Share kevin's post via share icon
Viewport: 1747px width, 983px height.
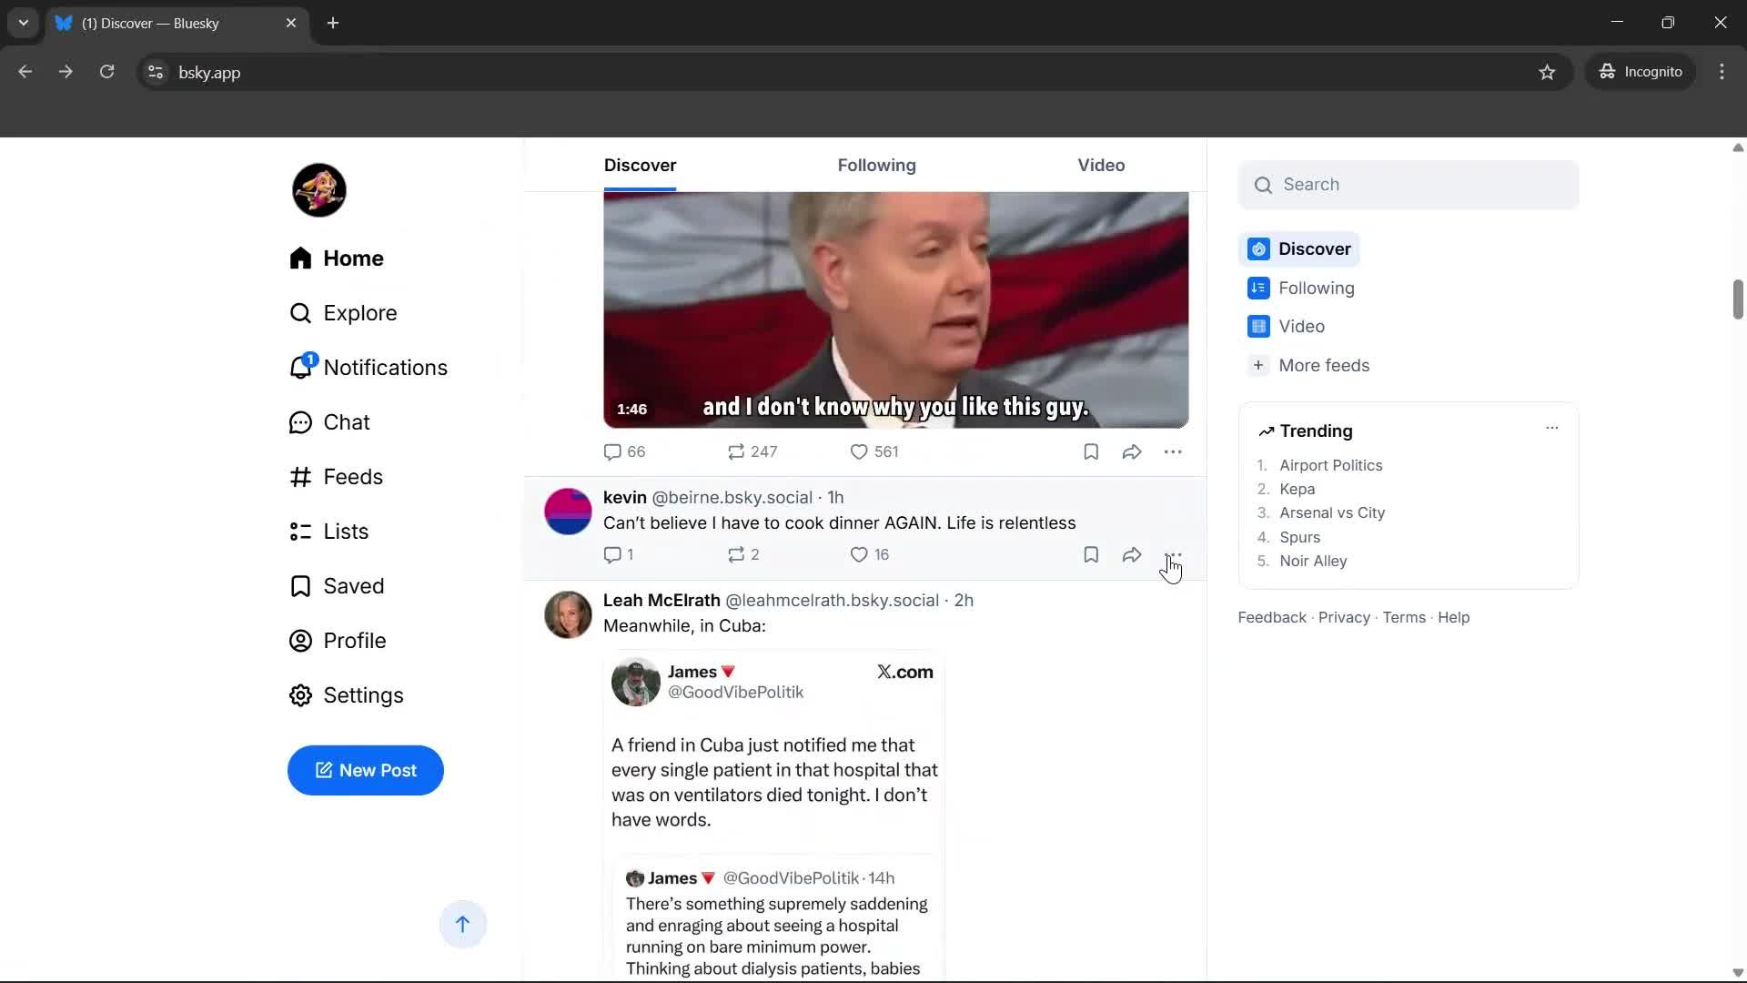1131,554
